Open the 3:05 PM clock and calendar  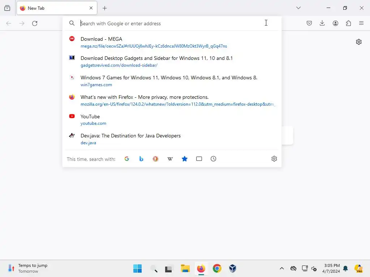tap(331, 268)
